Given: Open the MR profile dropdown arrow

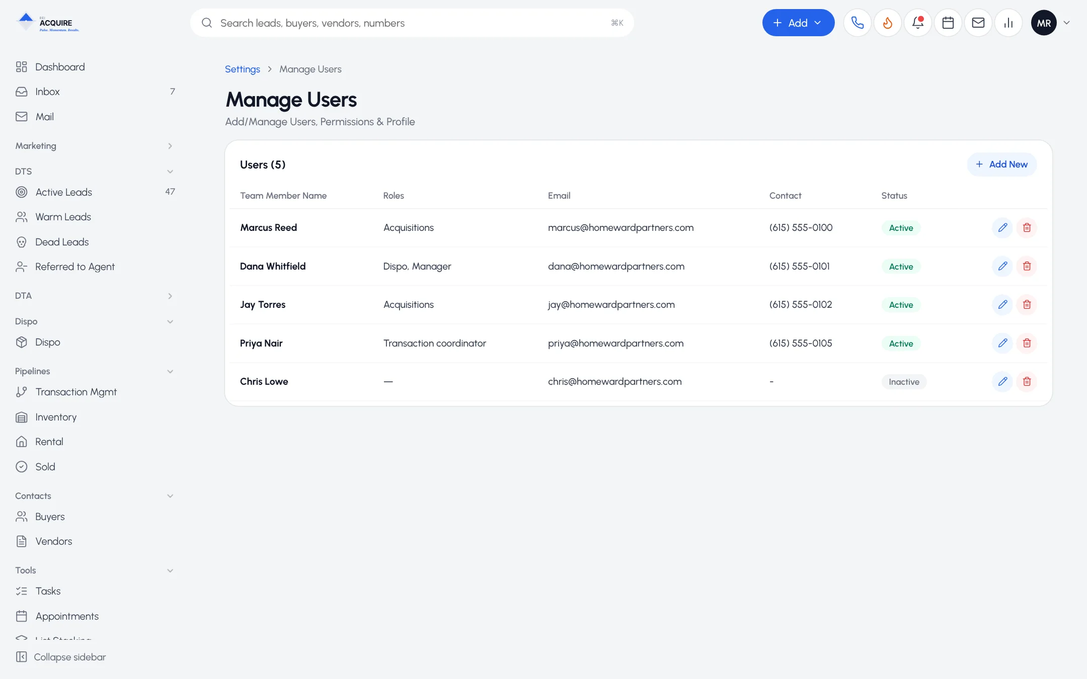Looking at the screenshot, I should pos(1066,23).
